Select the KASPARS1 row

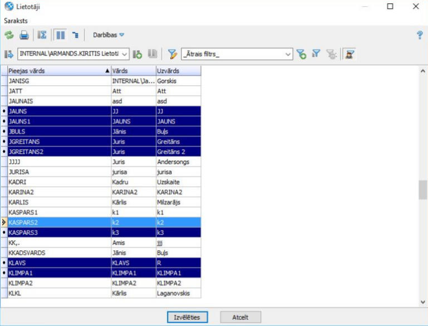click(104, 212)
